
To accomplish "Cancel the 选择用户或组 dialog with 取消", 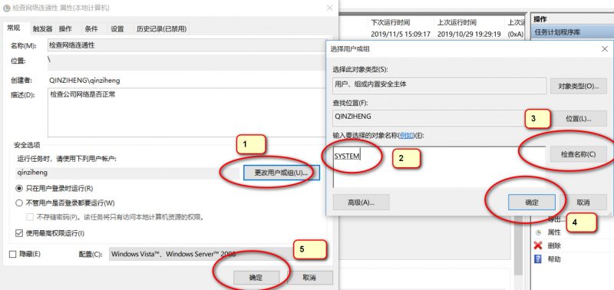I will point(583,203).
